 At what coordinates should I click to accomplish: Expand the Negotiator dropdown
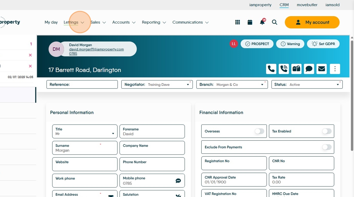tap(157, 84)
